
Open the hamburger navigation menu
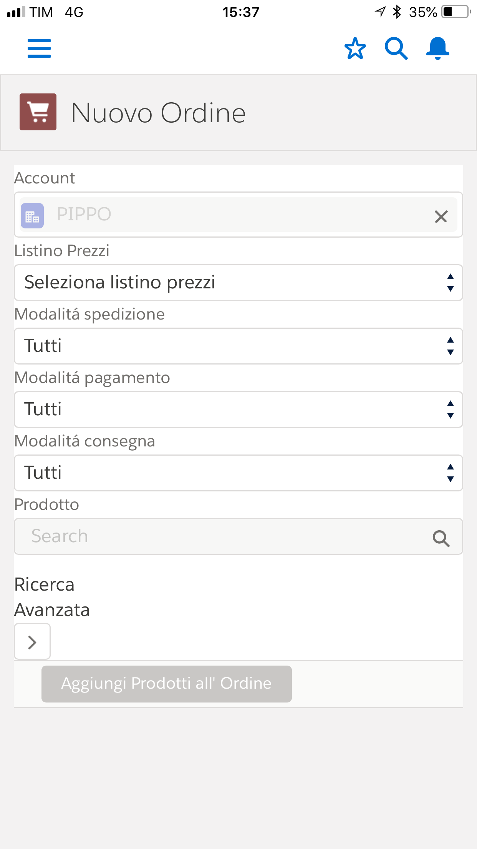[39, 48]
